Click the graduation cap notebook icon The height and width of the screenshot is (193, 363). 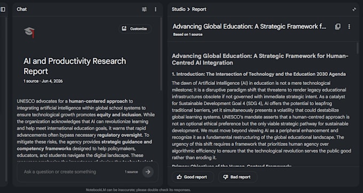29,32
